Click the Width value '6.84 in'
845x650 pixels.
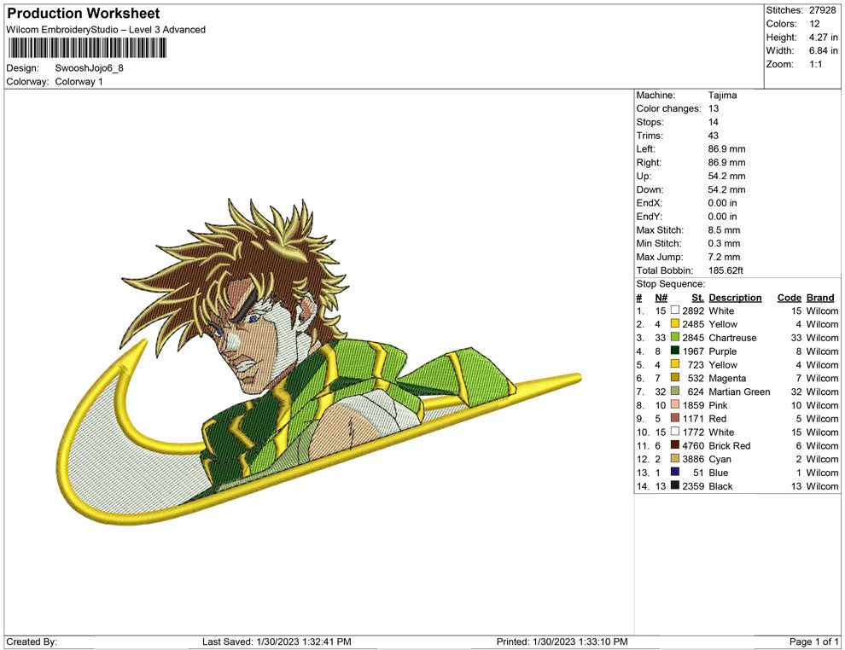click(x=823, y=50)
